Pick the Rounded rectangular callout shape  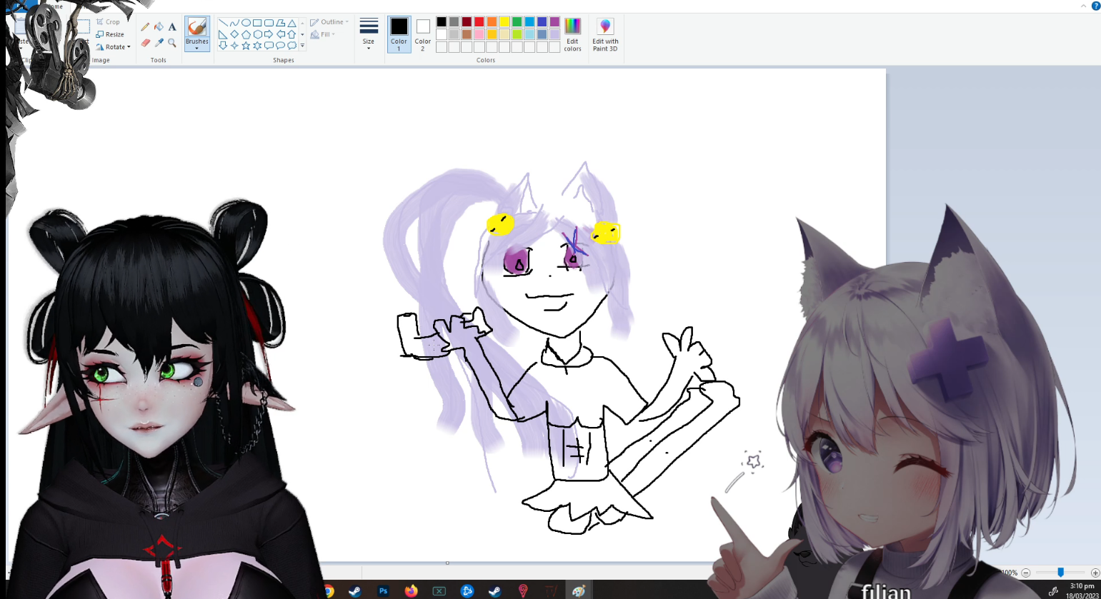pyautogui.click(x=269, y=46)
